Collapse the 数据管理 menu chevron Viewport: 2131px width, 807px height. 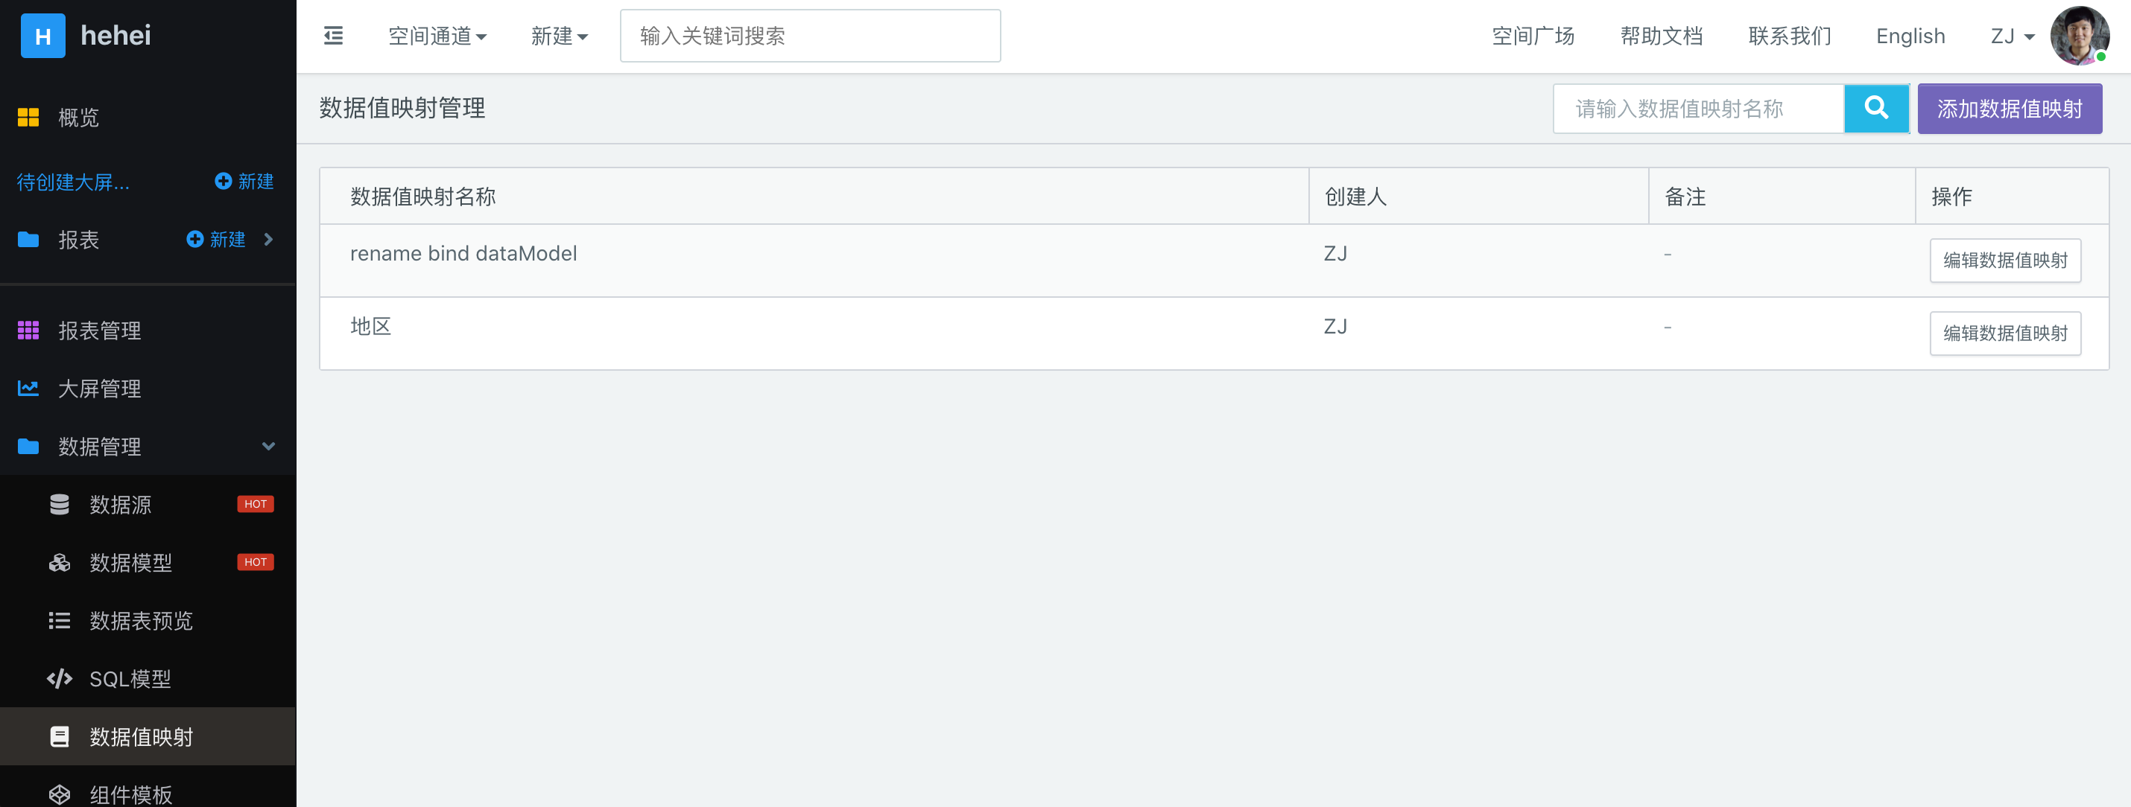pos(268,447)
